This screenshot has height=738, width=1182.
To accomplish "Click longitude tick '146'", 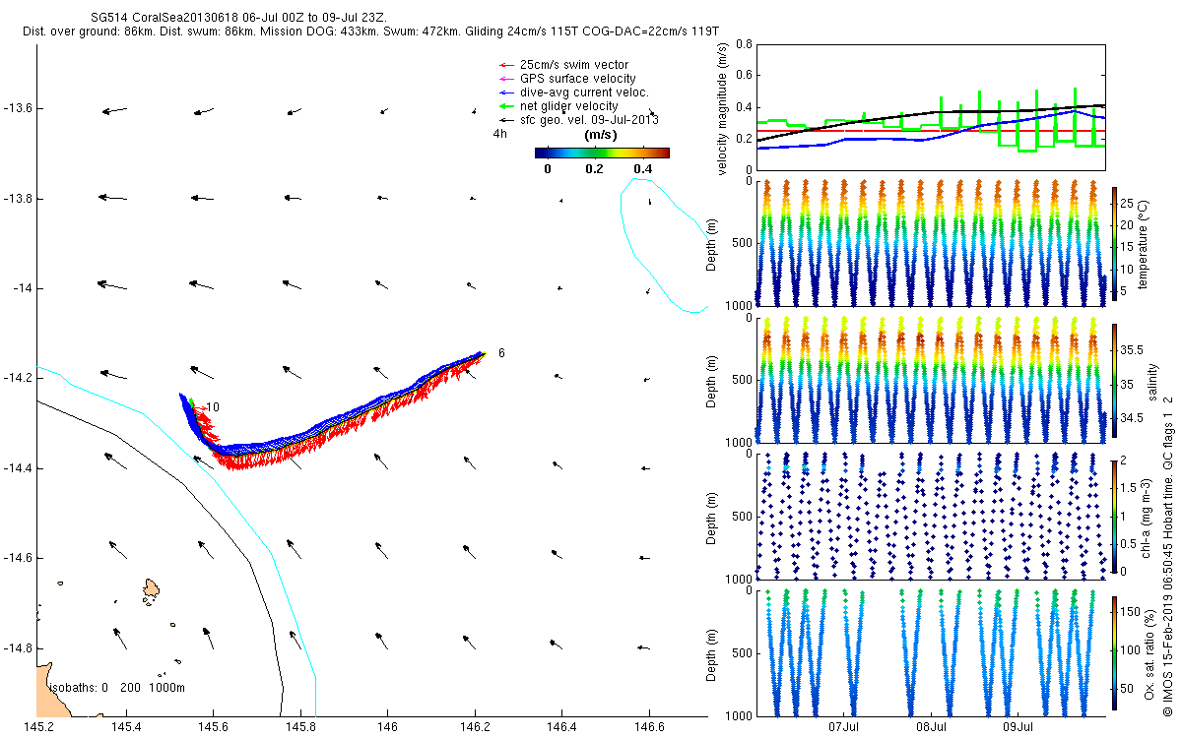I will (387, 726).
